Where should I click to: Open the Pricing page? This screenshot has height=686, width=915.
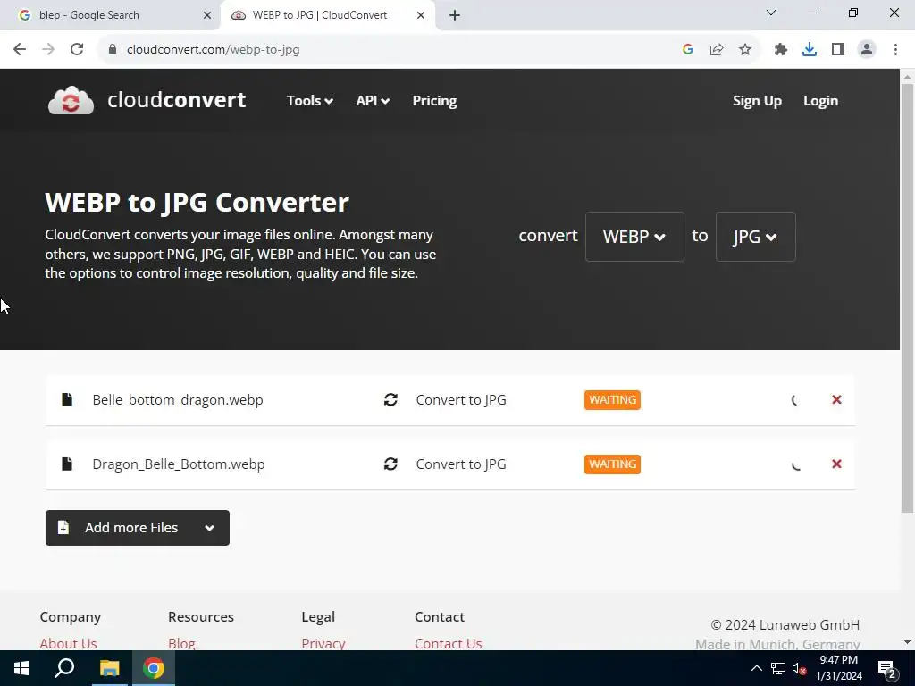pos(435,100)
